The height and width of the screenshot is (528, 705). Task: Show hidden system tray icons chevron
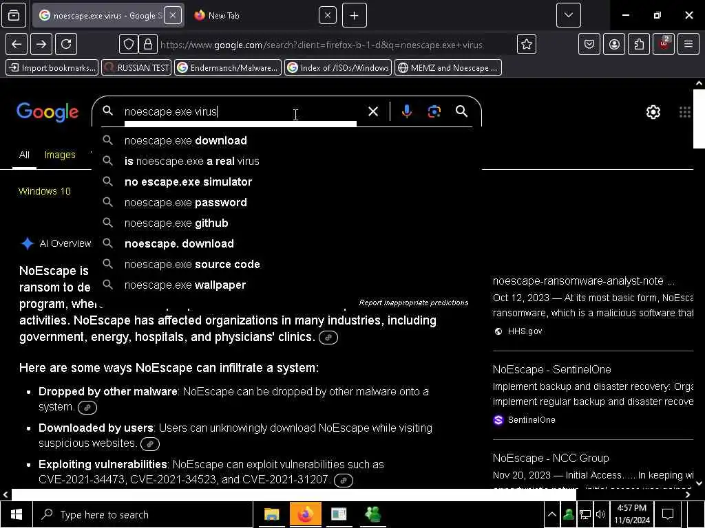coord(551,514)
